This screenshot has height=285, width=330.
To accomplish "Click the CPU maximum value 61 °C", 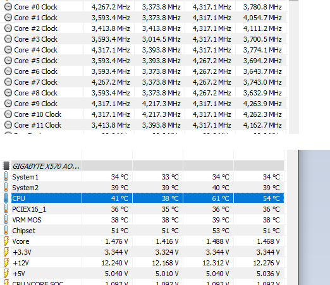I will [221, 198].
